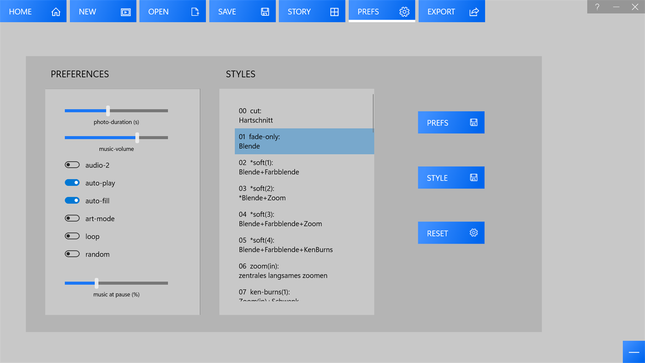This screenshot has height=363, width=645.
Task: Click the floppy disk icon on SAVE
Action: point(265,11)
